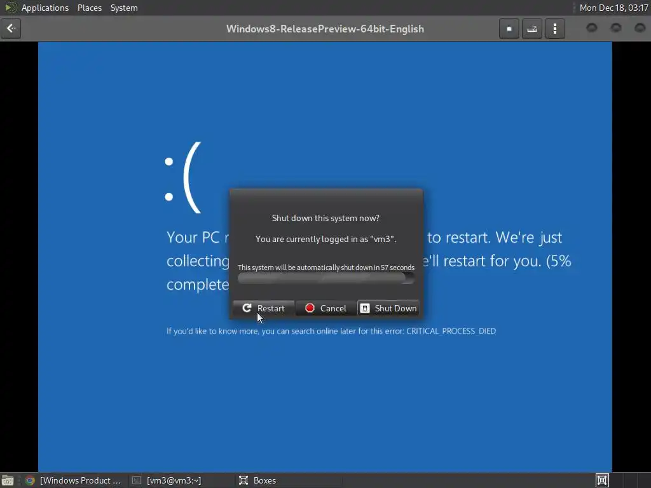Open the System menu
651x488 pixels.
(x=124, y=8)
